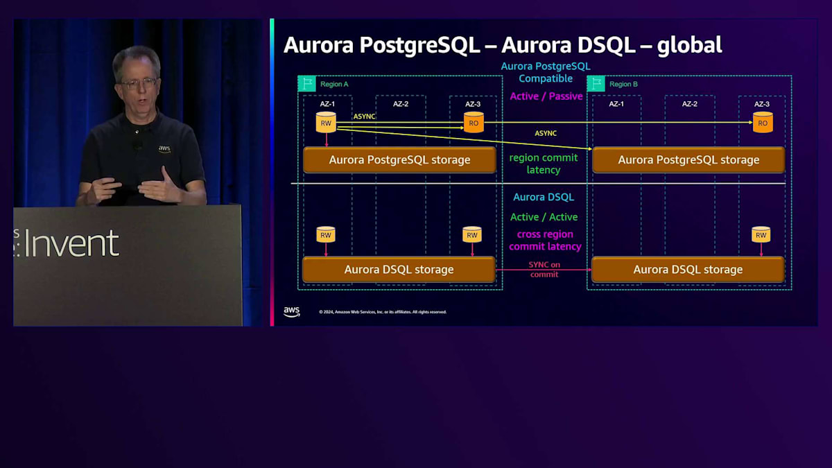832x468 pixels.
Task: Click the 2024 Amazon Web Services copyright line
Action: pos(383,312)
